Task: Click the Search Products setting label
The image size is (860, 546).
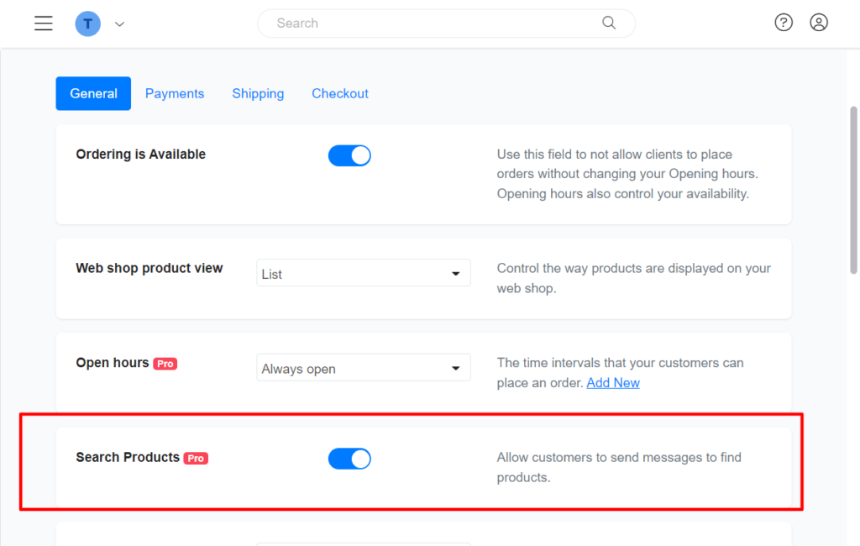Action: click(128, 458)
